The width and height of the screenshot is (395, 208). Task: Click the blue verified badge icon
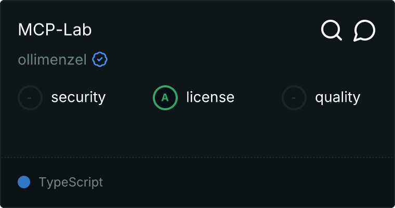click(100, 60)
